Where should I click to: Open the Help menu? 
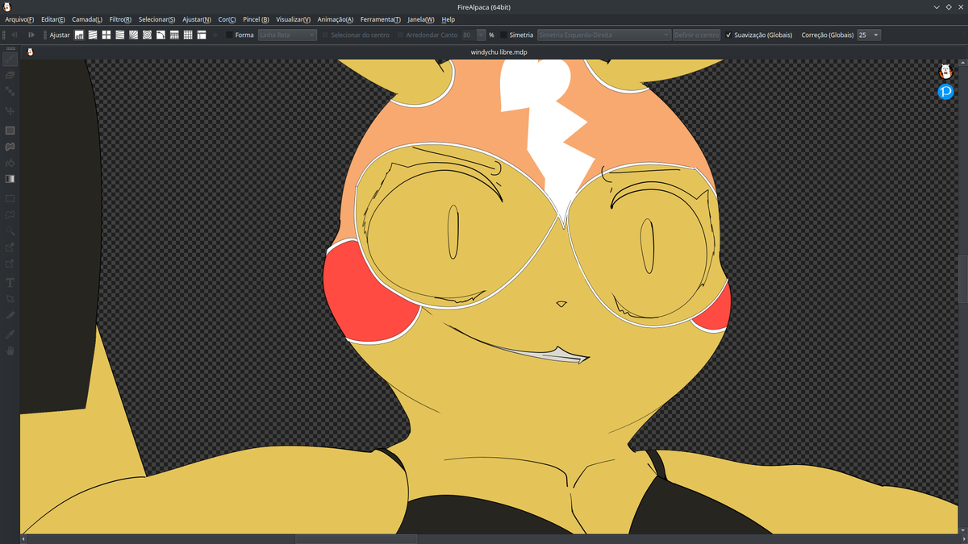click(x=448, y=19)
